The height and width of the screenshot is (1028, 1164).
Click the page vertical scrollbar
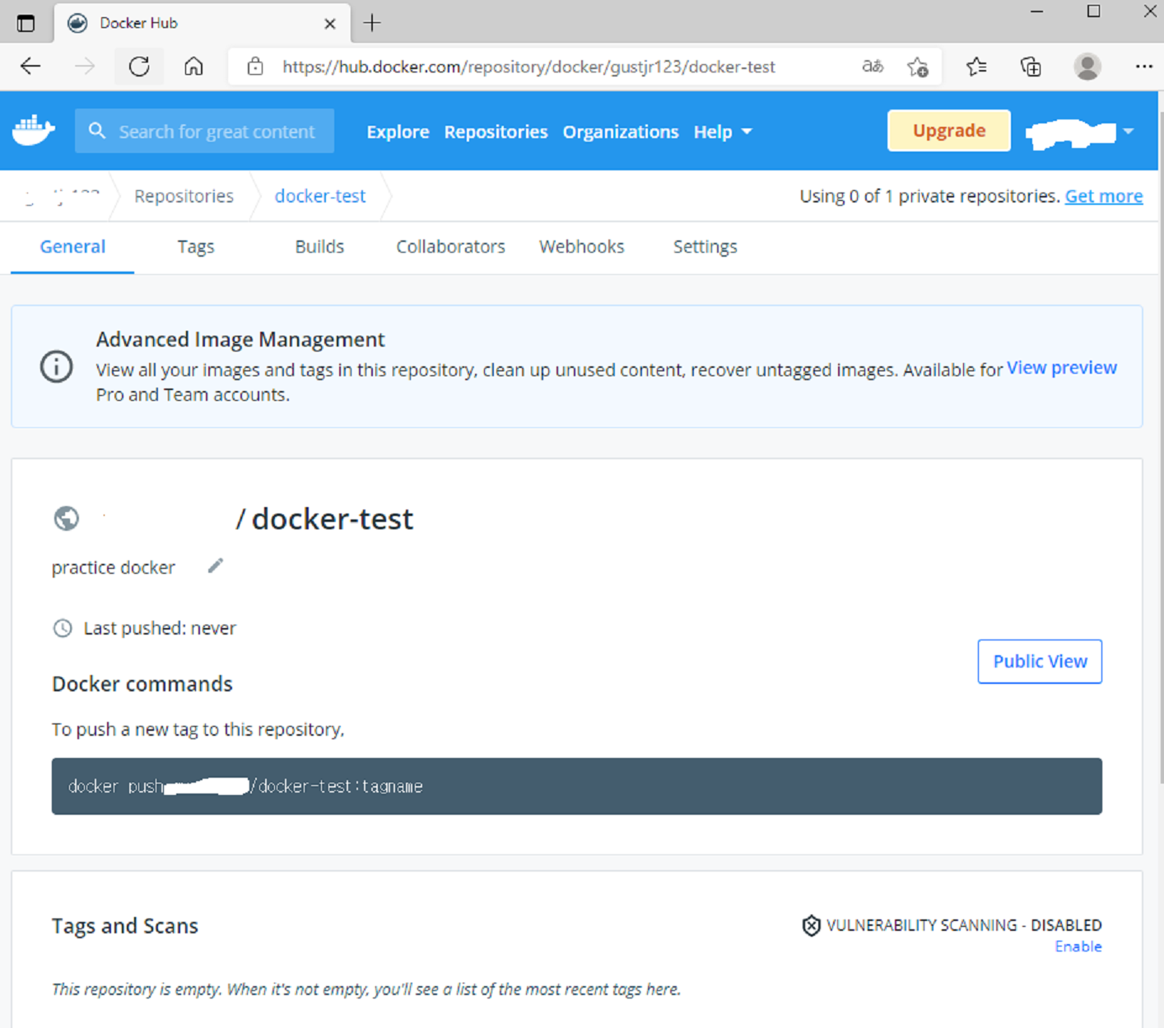pos(1161,449)
